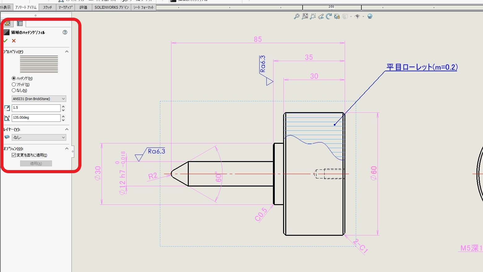
Task: Click the hatch angle field 135.00deg
Action: pyautogui.click(x=36, y=118)
